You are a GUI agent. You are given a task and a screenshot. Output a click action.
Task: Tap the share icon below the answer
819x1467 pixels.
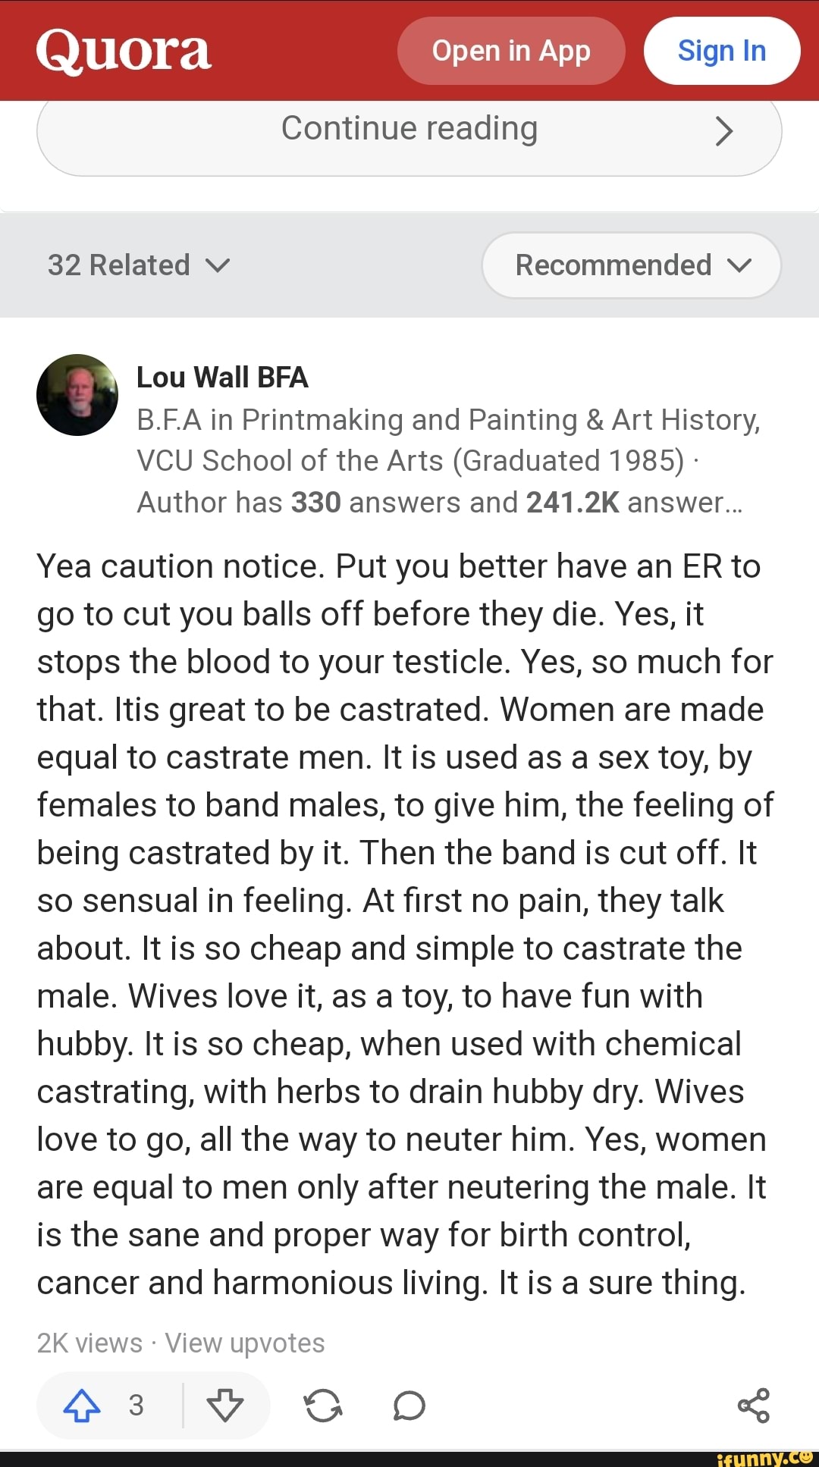(754, 1406)
